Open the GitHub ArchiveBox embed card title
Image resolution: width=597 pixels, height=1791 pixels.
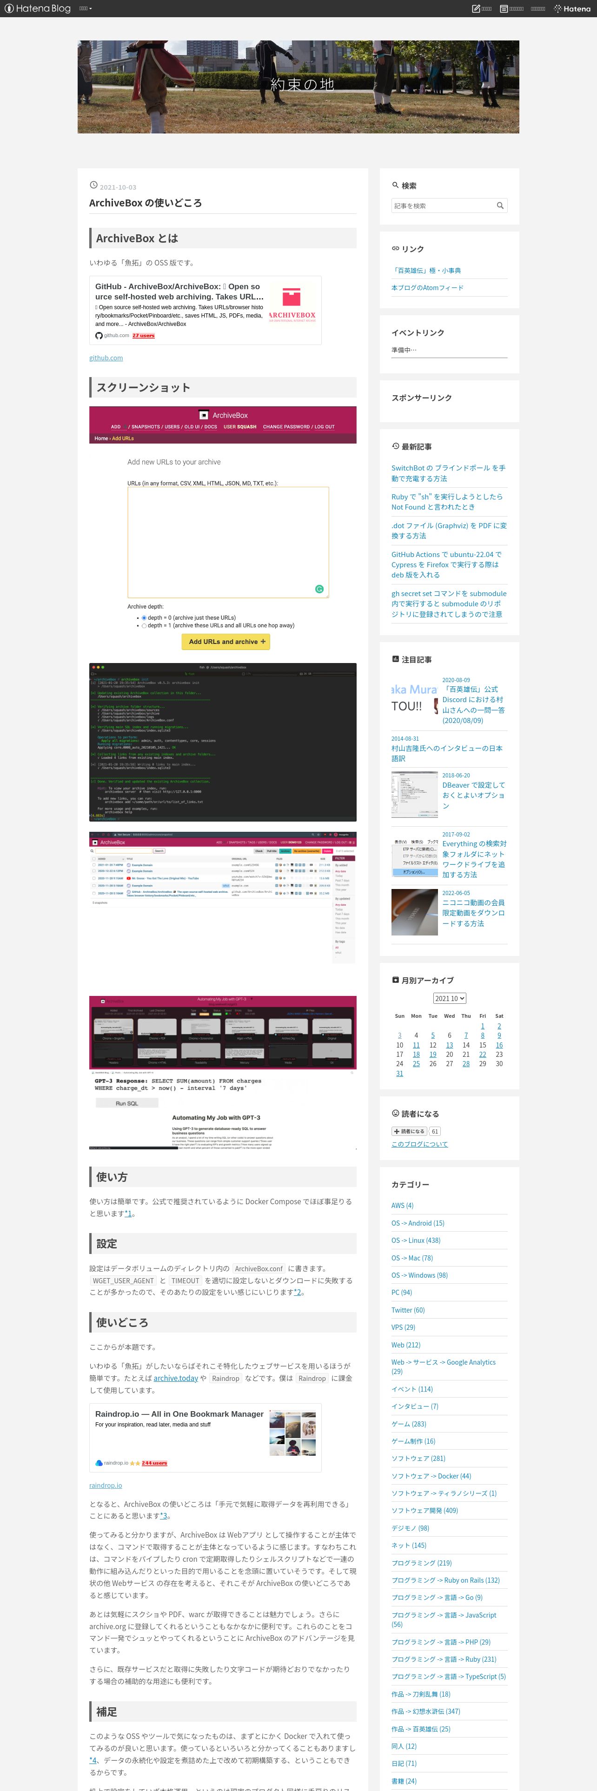tap(179, 292)
